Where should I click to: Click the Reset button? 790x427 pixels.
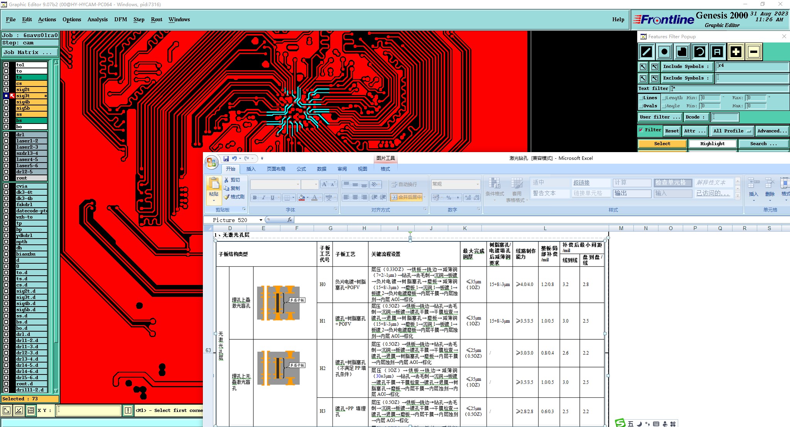[x=672, y=131]
